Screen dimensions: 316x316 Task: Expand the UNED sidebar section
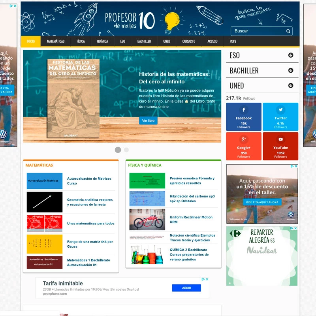click(291, 86)
